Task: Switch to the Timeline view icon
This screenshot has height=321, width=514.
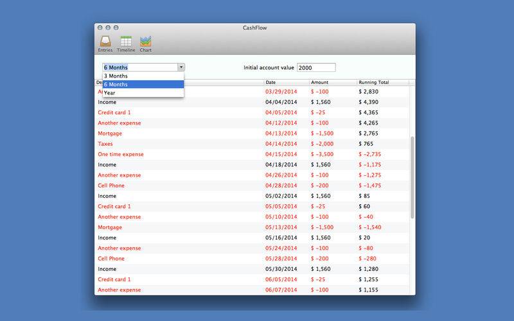Action: [126, 44]
